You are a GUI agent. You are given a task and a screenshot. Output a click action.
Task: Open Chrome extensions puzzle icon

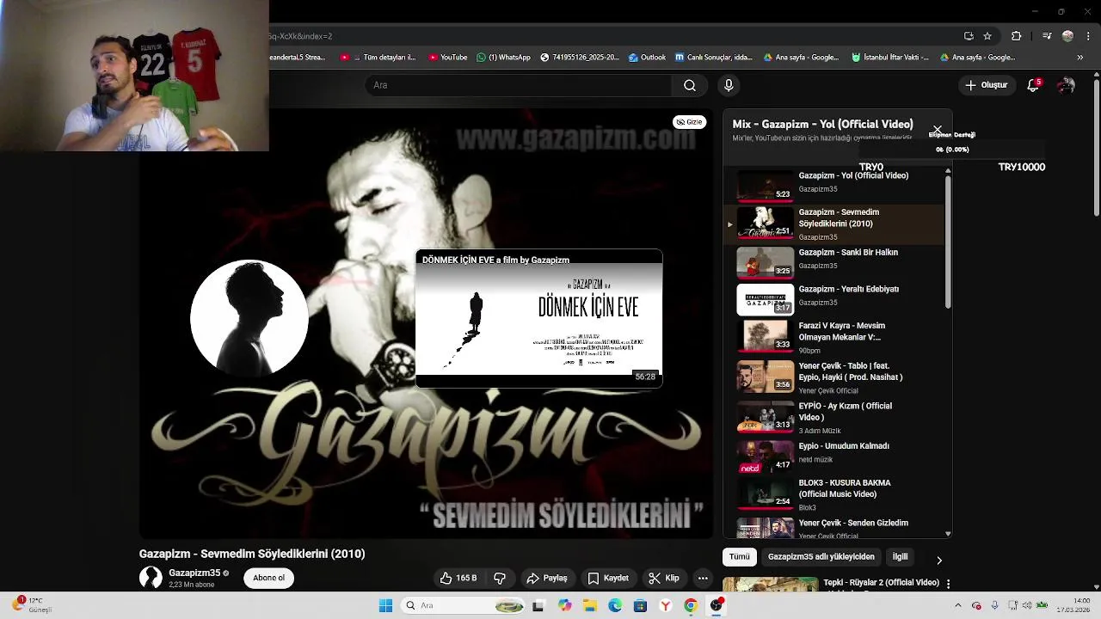pos(1016,36)
